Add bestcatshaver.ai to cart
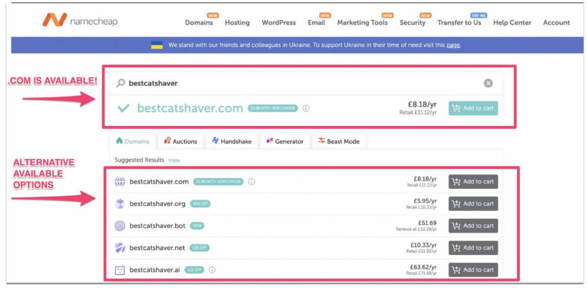The image size is (587, 288). coord(473,270)
